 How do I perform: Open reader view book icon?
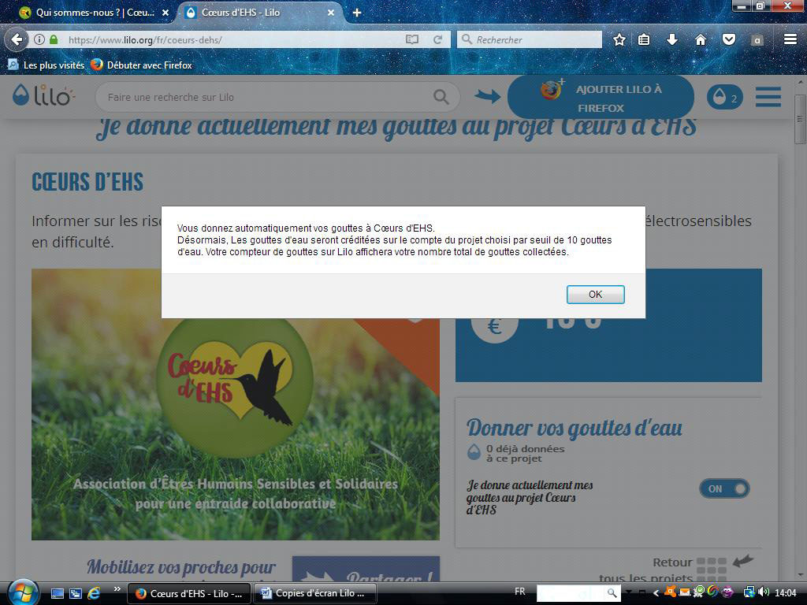pos(411,39)
